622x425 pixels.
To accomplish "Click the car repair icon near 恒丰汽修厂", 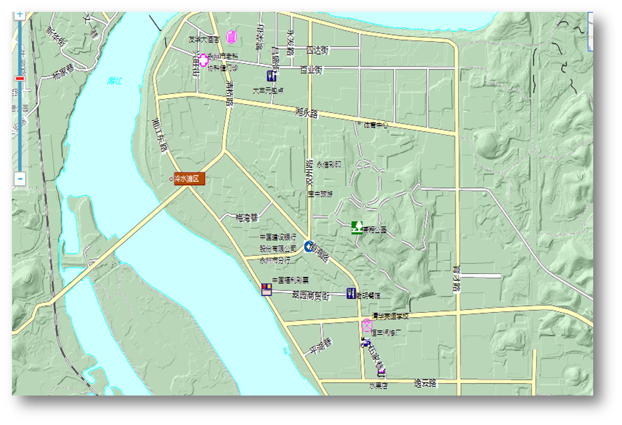I will [x=366, y=342].
